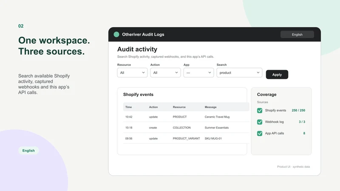
Task: Click the 09:56 time cell
Action: [129, 138]
